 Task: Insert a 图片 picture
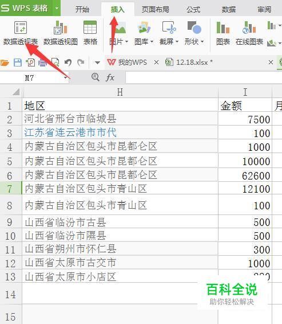119,33
